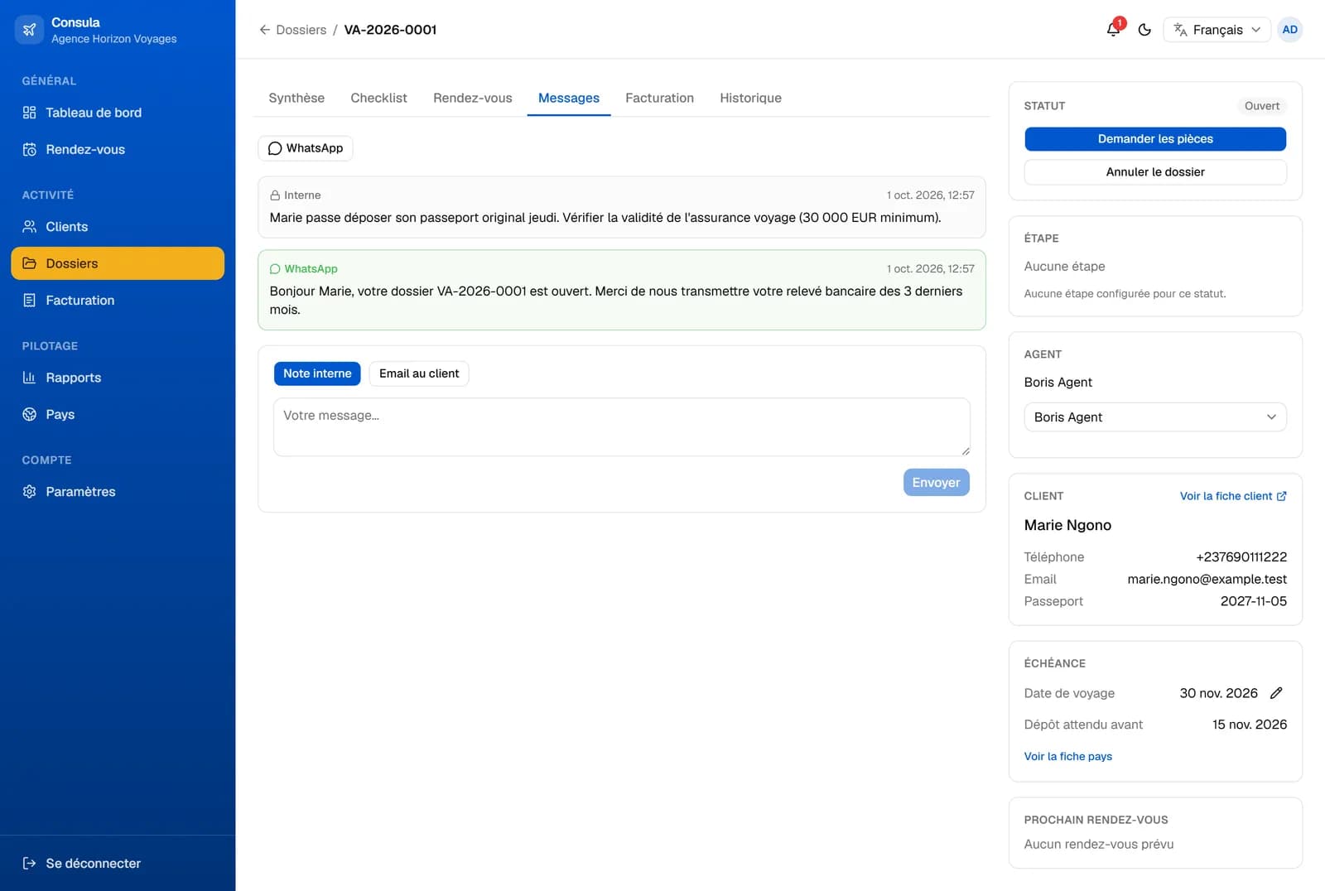Click the AD user avatar
1325x891 pixels.
pos(1289,30)
